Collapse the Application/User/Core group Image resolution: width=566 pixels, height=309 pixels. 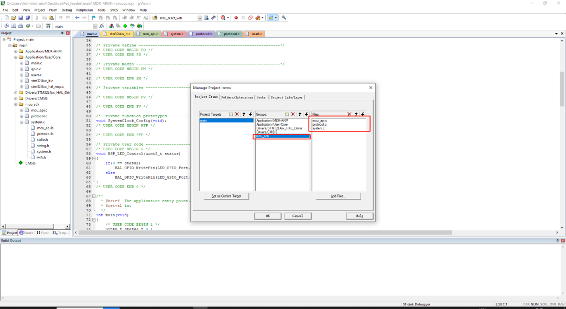tap(16, 57)
